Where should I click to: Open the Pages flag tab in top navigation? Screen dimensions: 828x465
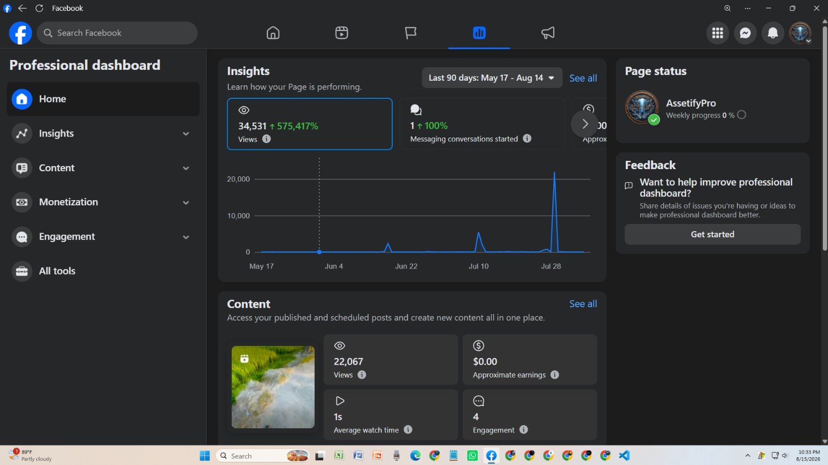410,33
